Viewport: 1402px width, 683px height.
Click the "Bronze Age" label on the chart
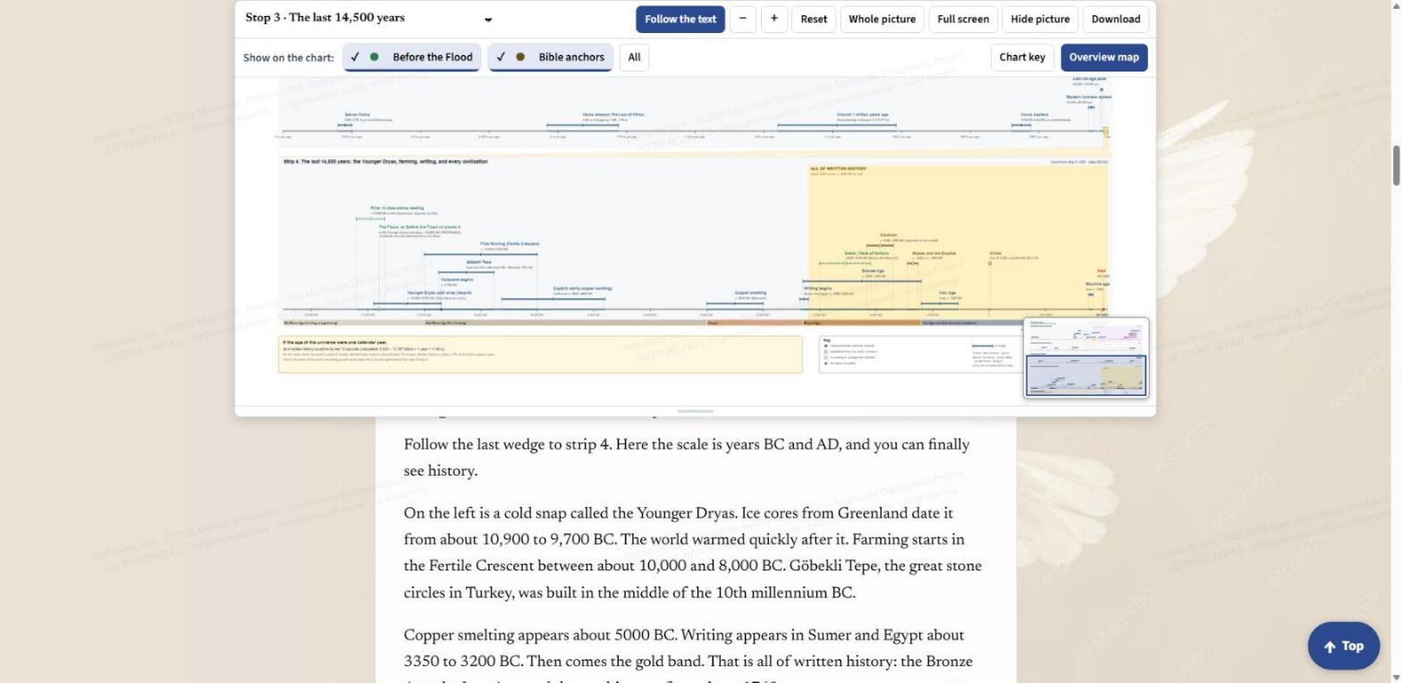coord(873,271)
